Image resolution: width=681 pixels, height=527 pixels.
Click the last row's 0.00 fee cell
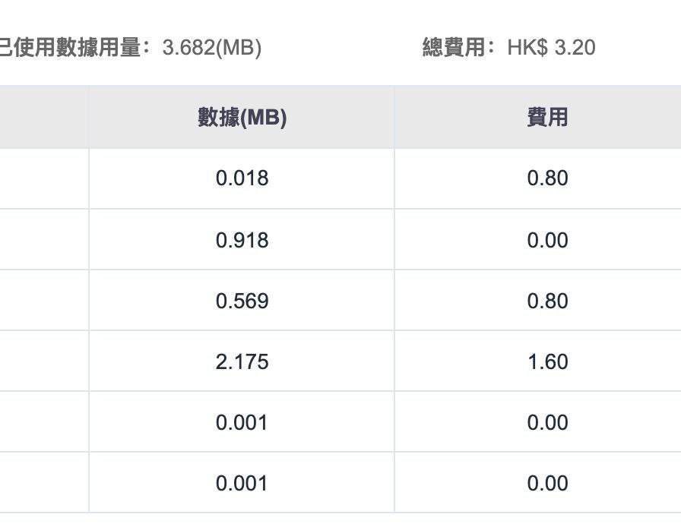547,483
